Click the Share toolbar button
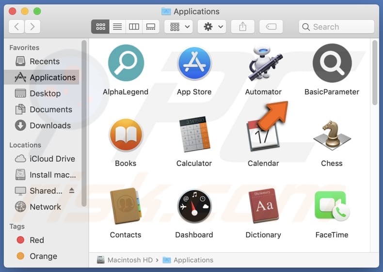The width and height of the screenshot is (383, 272). pos(242,27)
